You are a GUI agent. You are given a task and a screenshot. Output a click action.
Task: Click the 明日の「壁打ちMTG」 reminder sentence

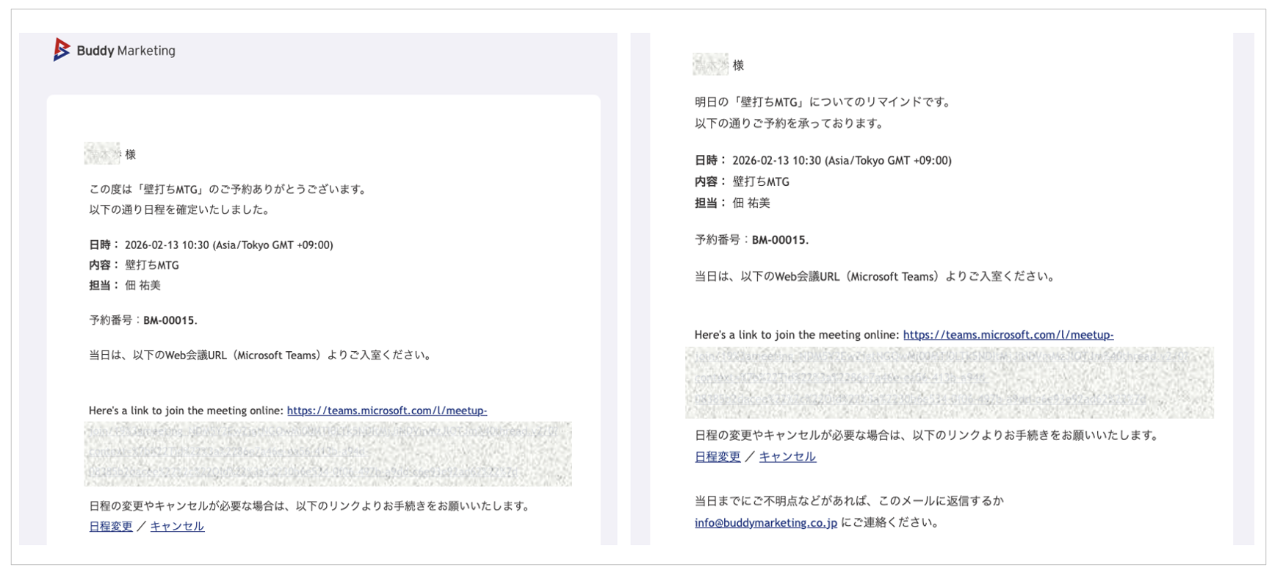tap(823, 102)
